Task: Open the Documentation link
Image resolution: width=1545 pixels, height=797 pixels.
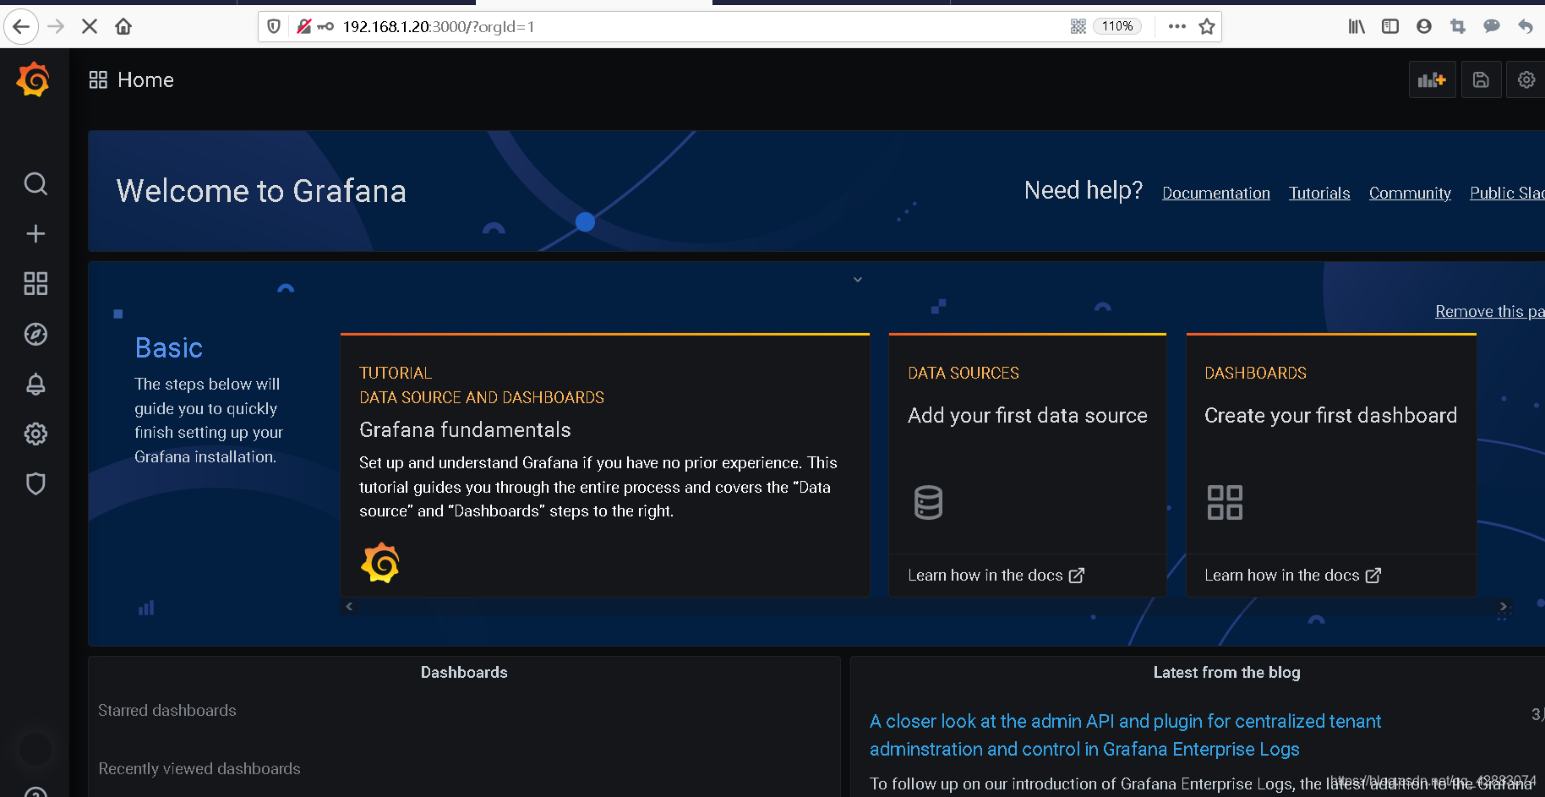Action: coord(1216,193)
